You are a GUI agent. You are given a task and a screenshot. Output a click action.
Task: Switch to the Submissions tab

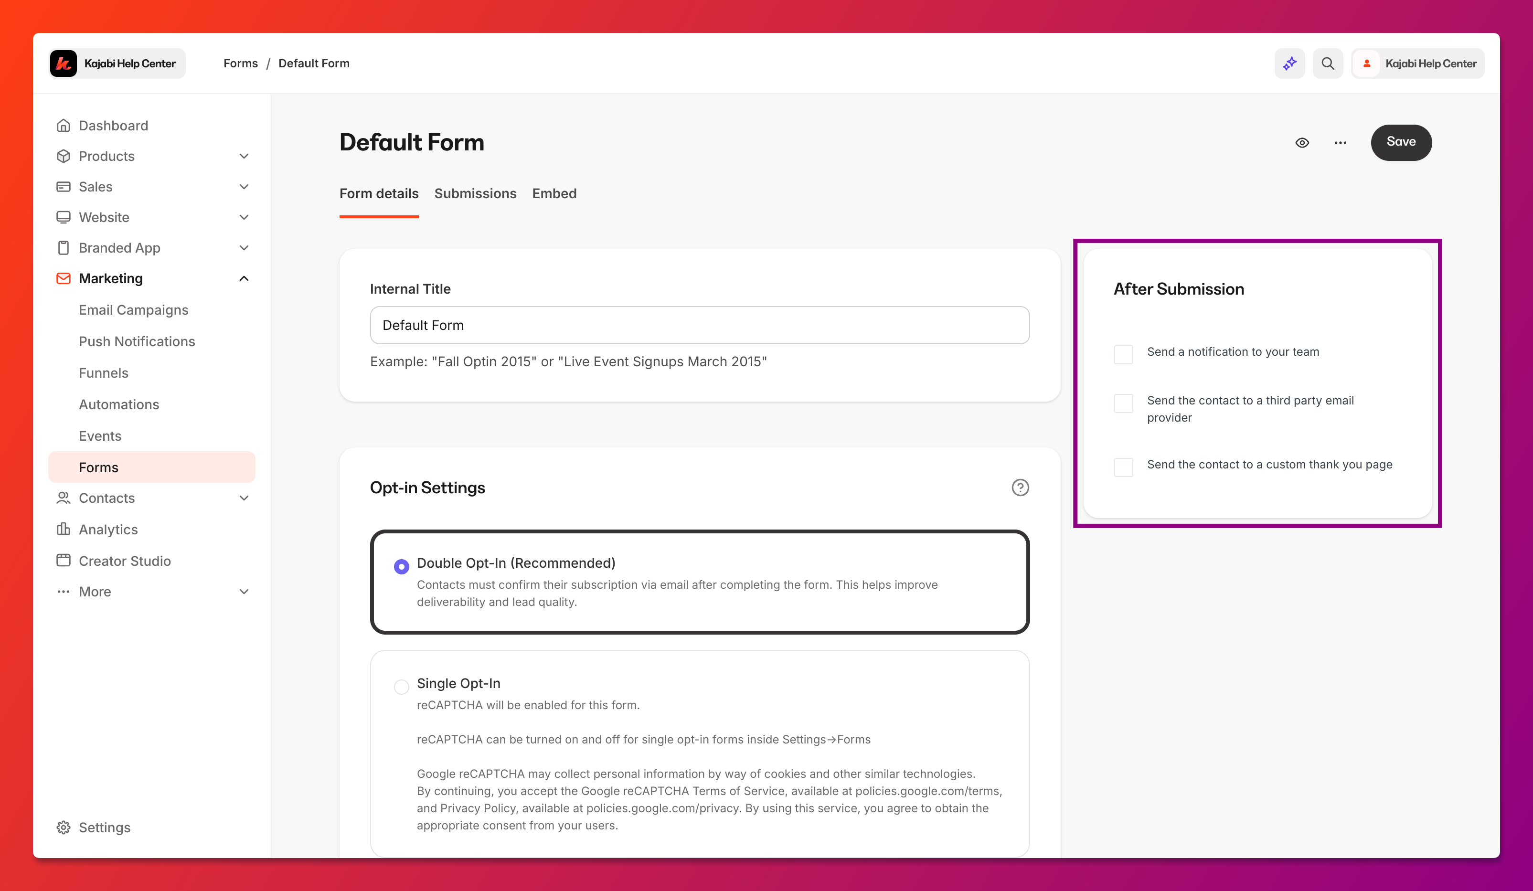point(475,193)
